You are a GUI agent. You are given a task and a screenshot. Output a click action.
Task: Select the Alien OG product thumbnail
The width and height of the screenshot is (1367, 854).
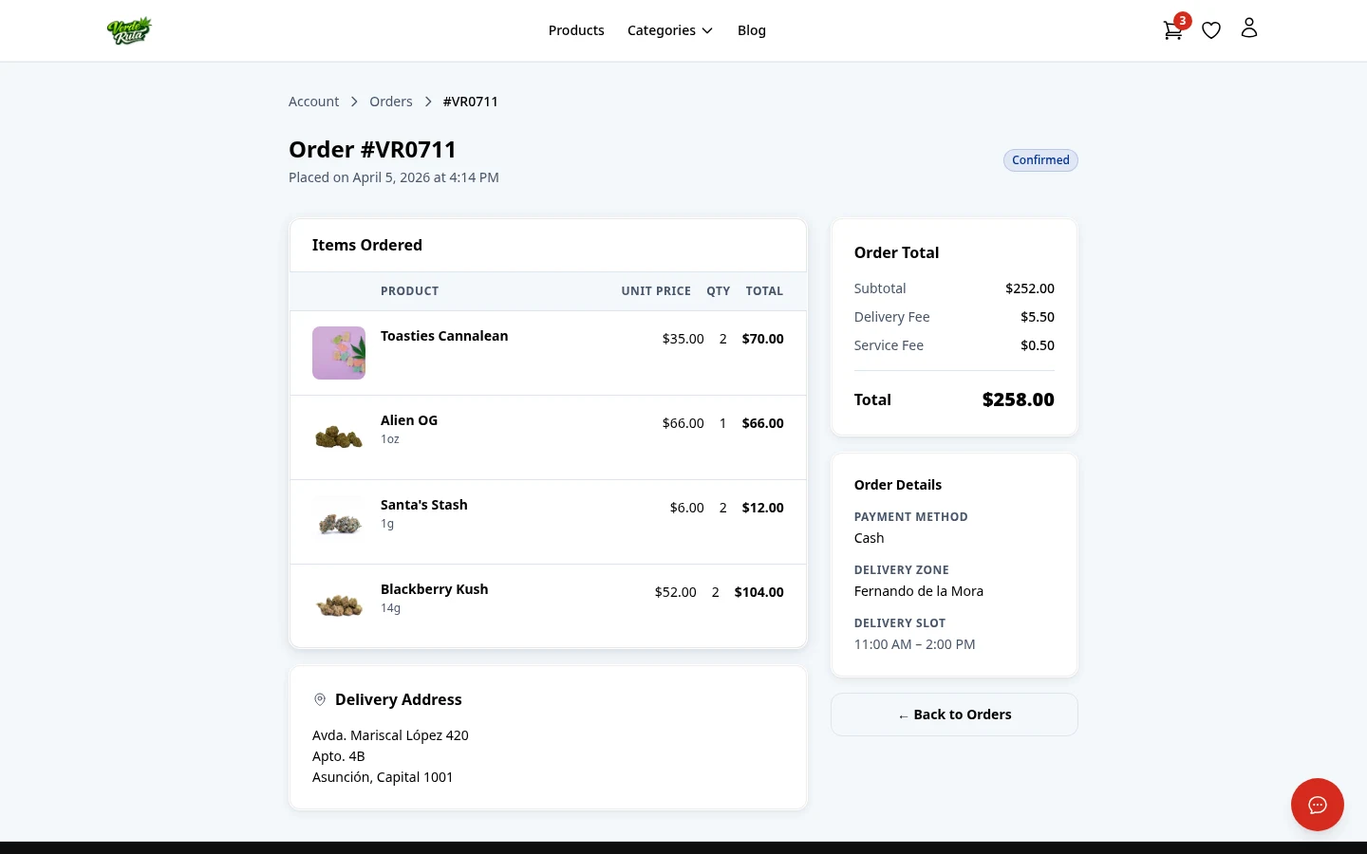pos(339,436)
